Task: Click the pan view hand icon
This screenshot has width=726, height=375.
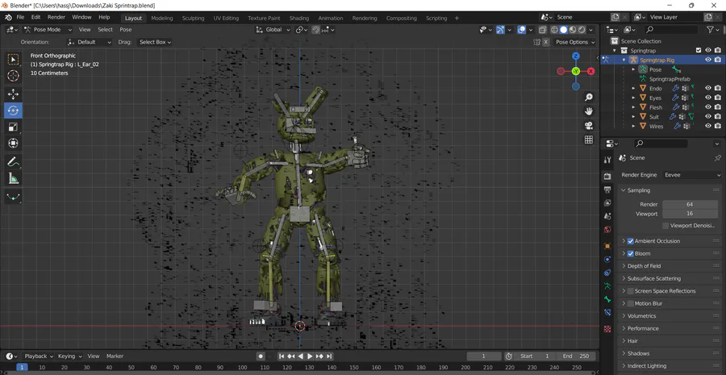Action: point(589,110)
